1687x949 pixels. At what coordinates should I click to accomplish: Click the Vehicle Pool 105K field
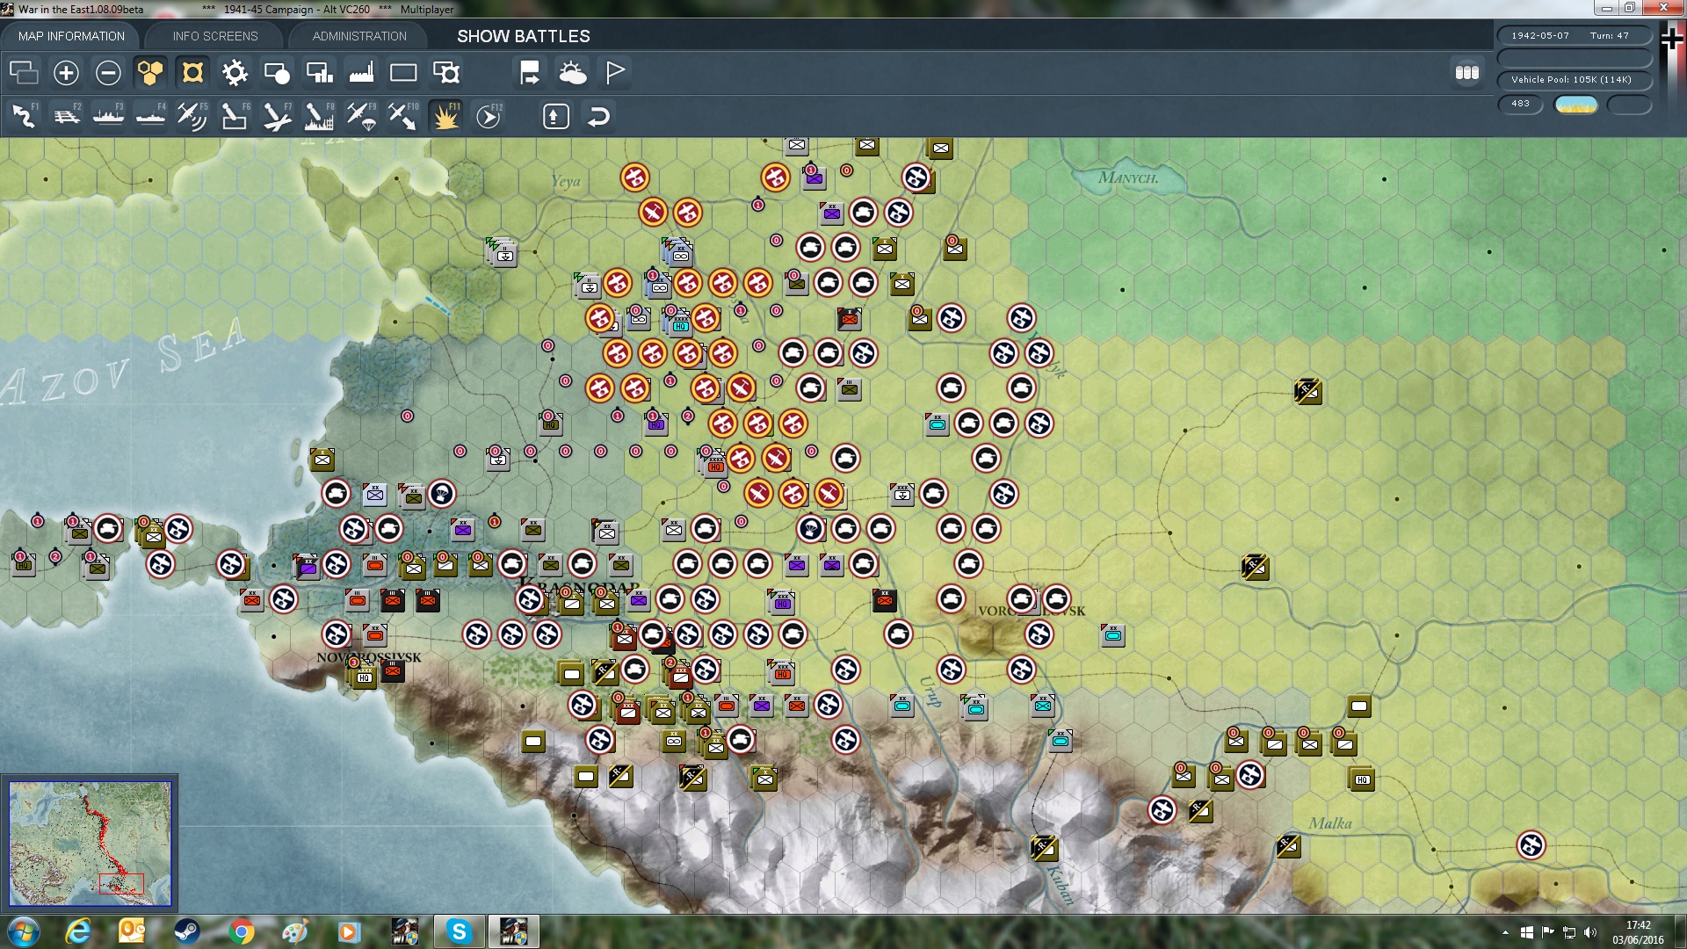[x=1574, y=80]
